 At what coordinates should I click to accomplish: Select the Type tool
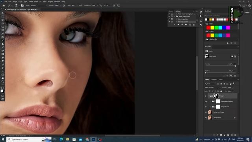pyautogui.click(x=3, y=68)
